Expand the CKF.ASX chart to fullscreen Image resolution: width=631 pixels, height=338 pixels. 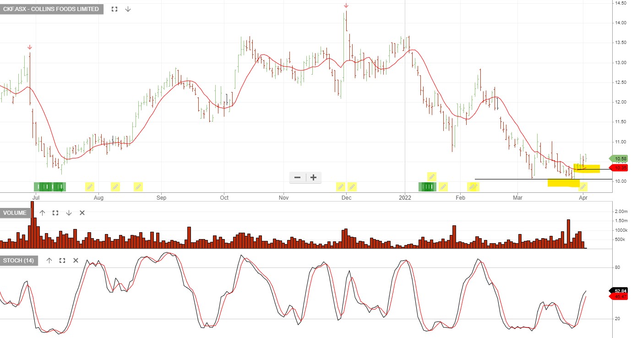pyautogui.click(x=114, y=9)
